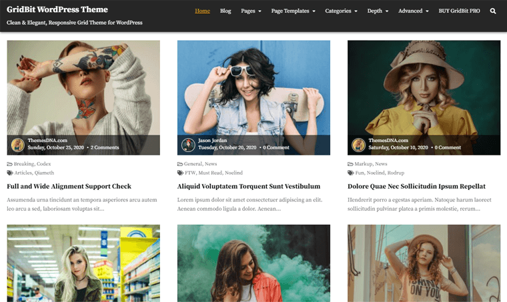Expand the Pages dropdown menu

click(x=251, y=11)
